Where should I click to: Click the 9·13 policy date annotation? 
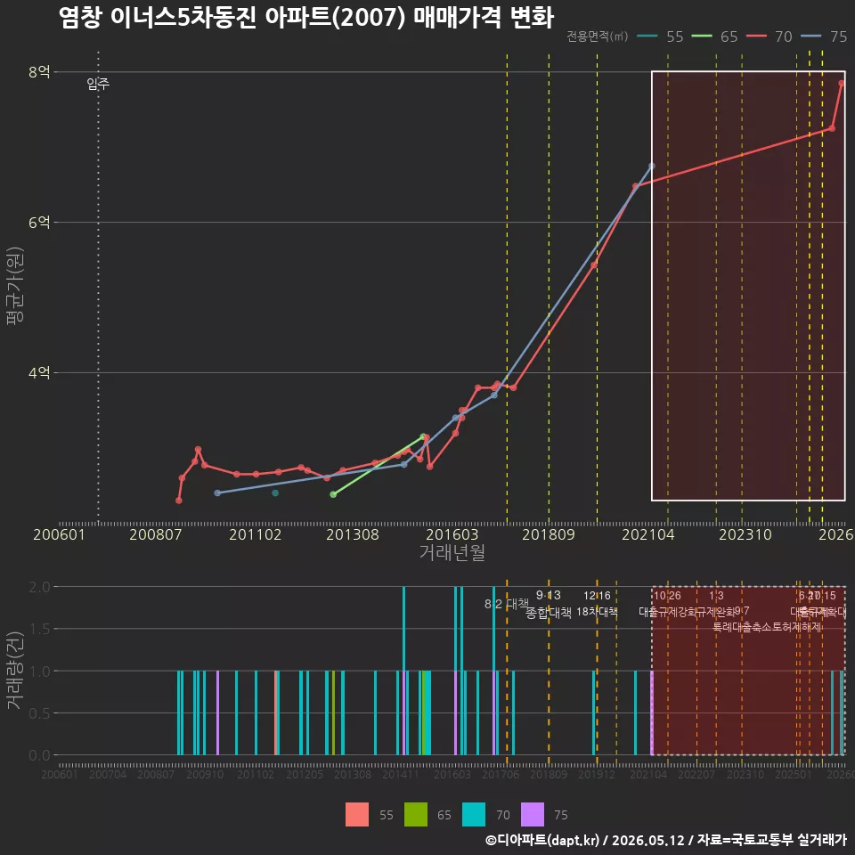pyautogui.click(x=548, y=595)
